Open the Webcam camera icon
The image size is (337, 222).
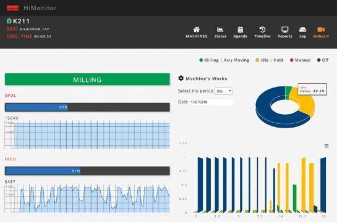pos(321,30)
